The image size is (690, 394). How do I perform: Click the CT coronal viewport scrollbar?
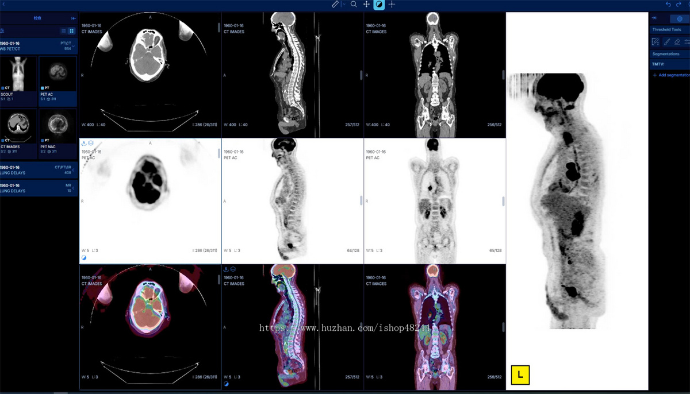(x=503, y=75)
